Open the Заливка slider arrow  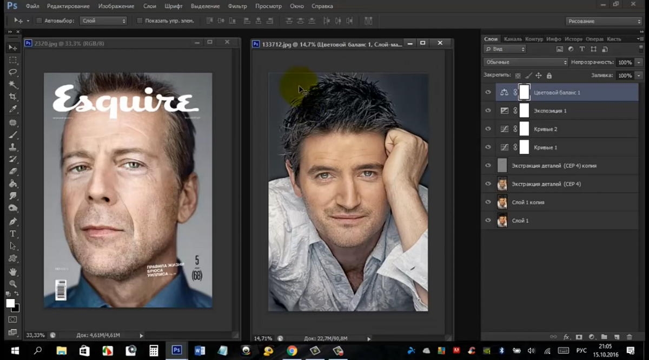(x=639, y=76)
